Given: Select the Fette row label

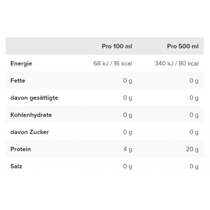Looking at the screenshot, I should pyautogui.click(x=18, y=80).
